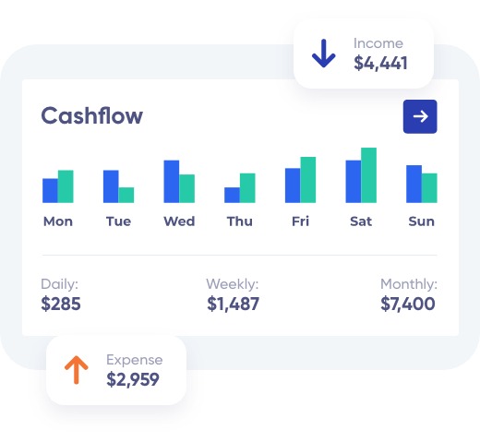Select the Income $4,441 card
480x442 pixels.
[364, 54]
